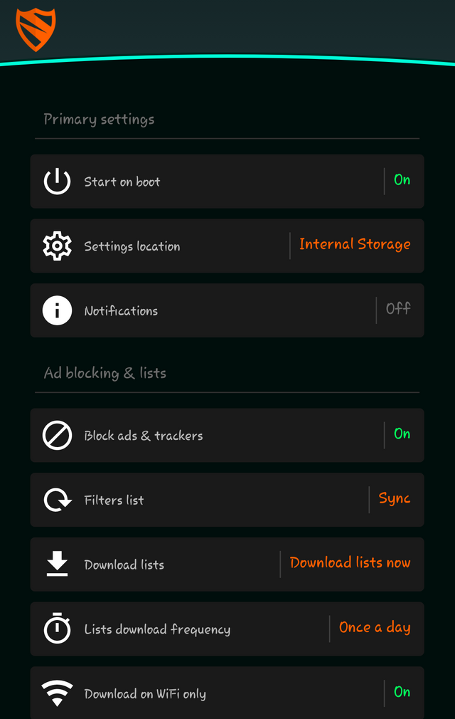Click the download arrow icon for Download lists

pyautogui.click(x=57, y=564)
